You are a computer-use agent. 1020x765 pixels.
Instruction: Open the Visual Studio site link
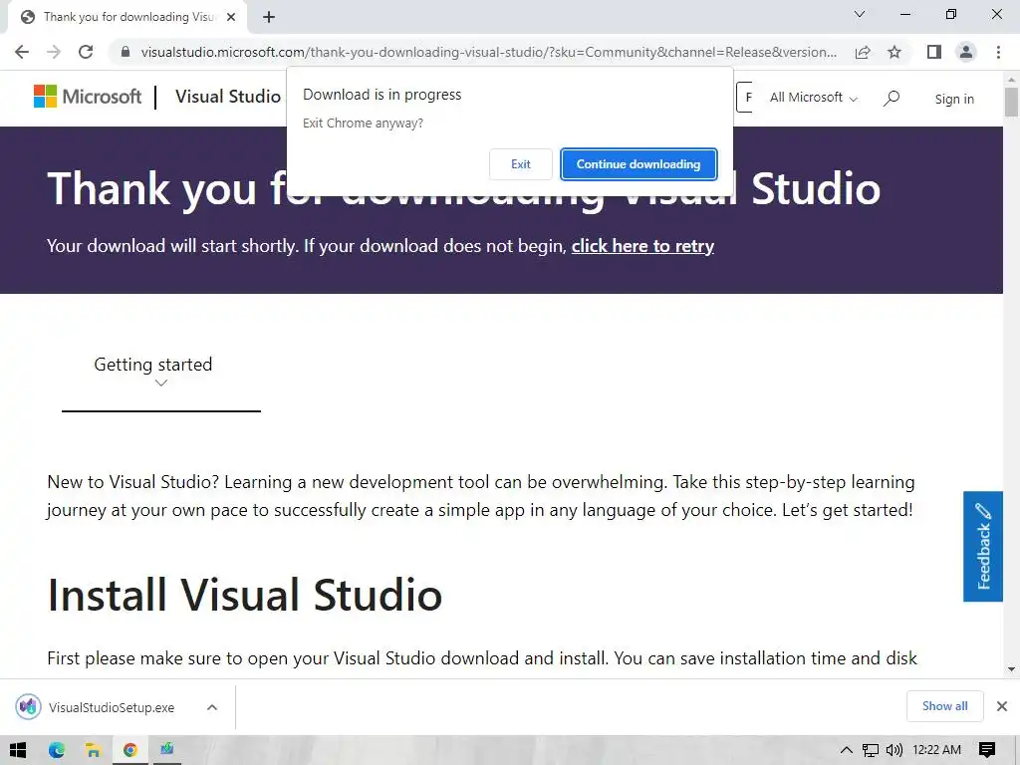pyautogui.click(x=228, y=97)
